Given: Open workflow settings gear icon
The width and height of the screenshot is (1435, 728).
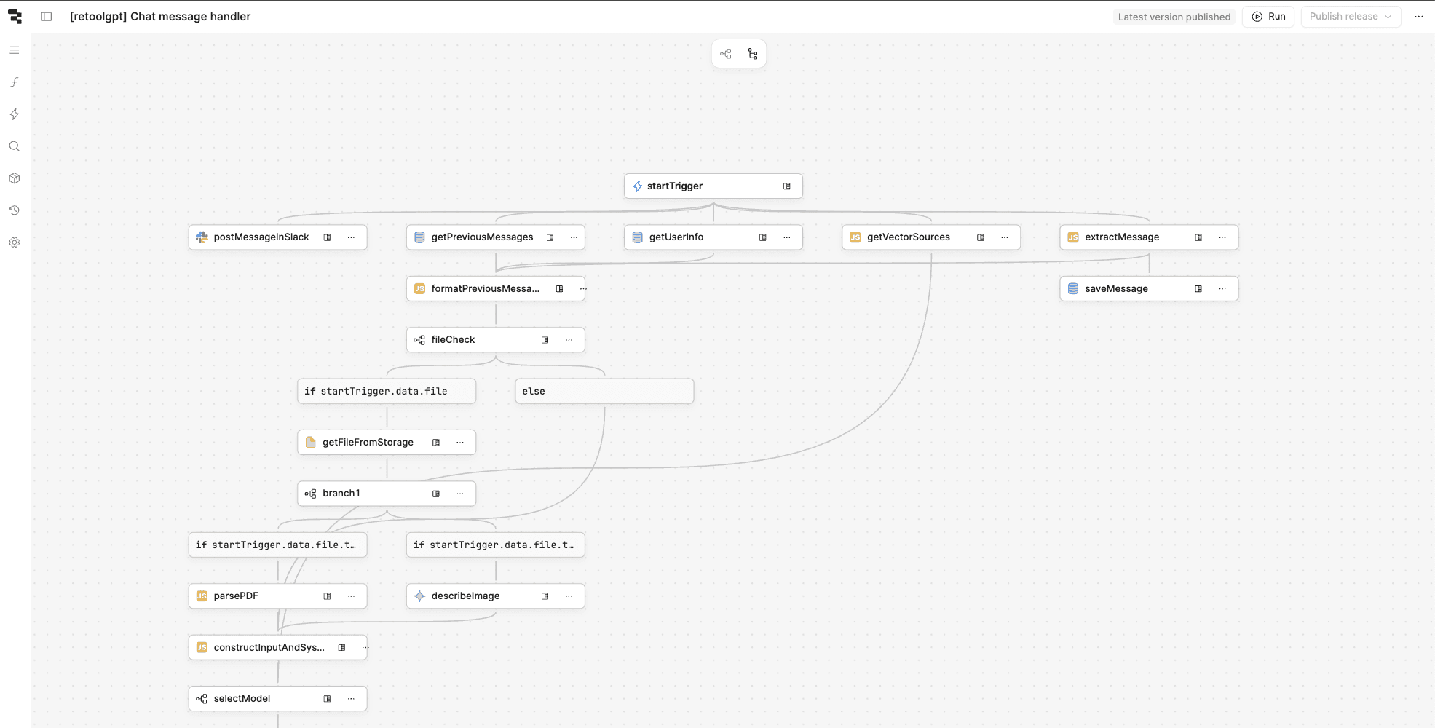Looking at the screenshot, I should coord(15,242).
